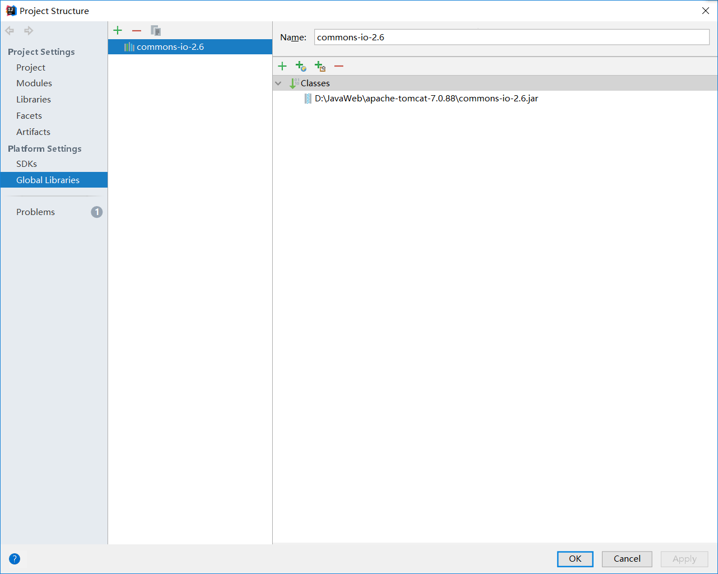Click the Platform Settings heading

tap(45, 148)
